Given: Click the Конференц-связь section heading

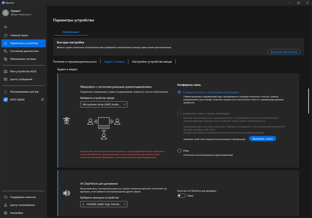Looking at the screenshot, I should 189,85.
